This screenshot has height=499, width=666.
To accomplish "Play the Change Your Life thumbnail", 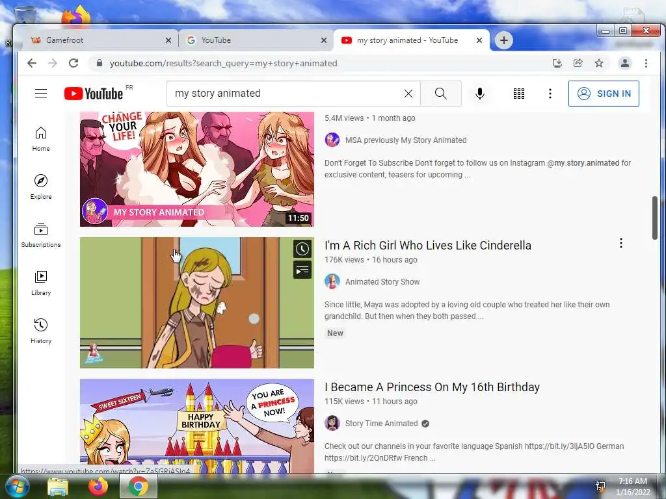I will pos(196,169).
